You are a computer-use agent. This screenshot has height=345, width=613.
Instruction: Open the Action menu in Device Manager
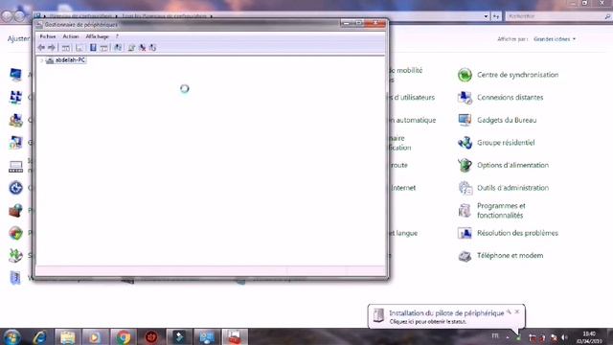(x=71, y=36)
